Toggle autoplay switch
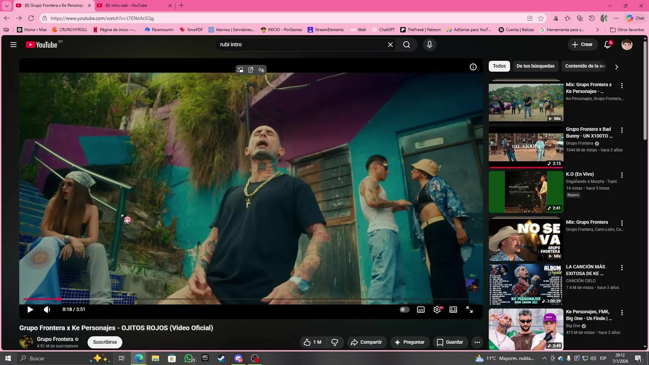 [404, 309]
